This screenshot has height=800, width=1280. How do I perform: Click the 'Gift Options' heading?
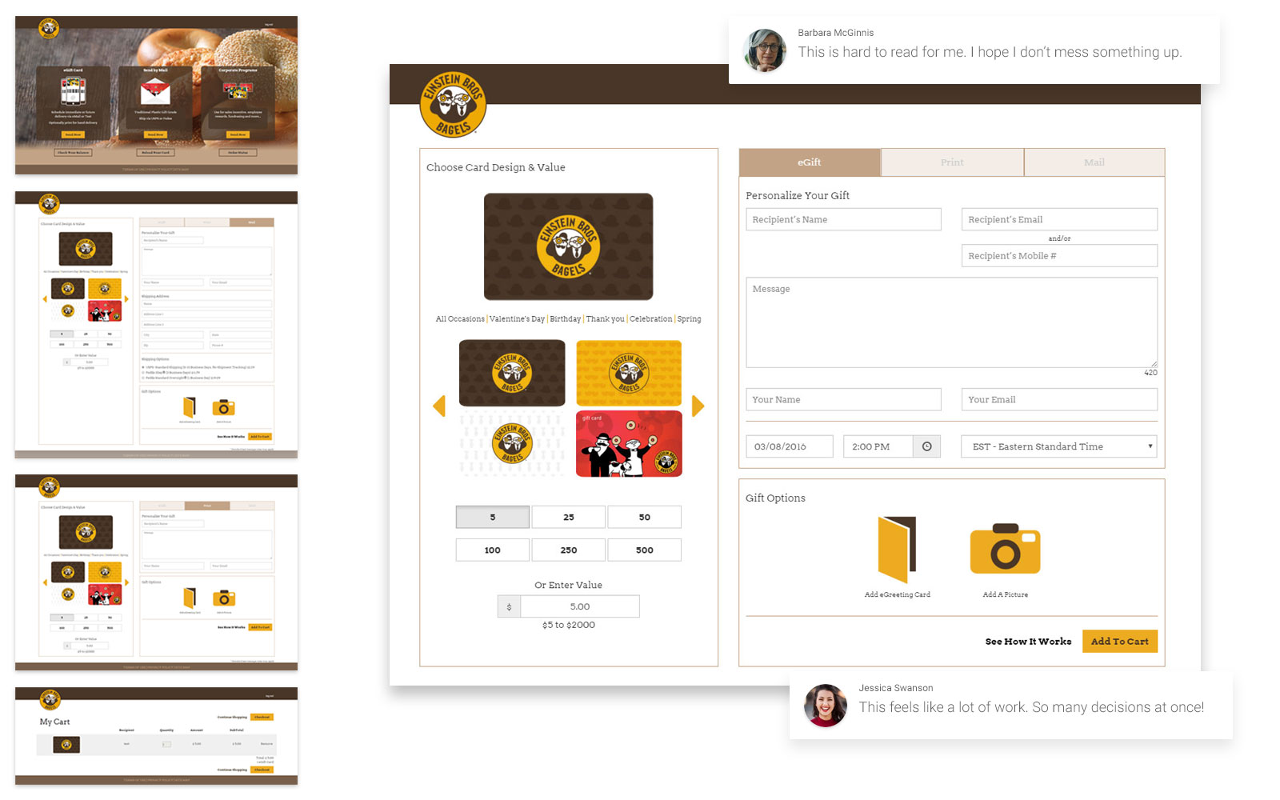point(775,498)
